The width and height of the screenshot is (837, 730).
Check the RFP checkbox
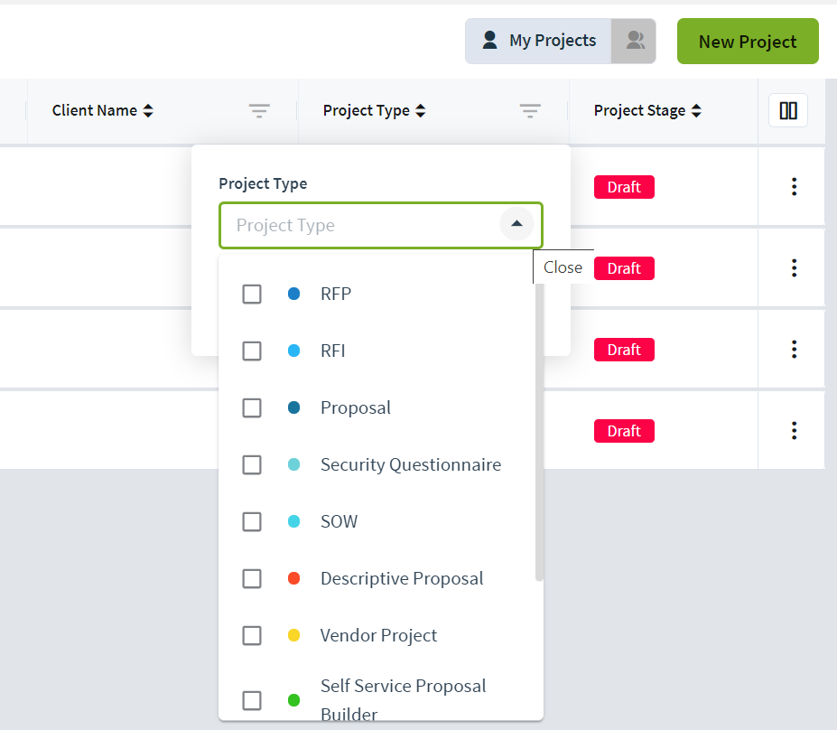pos(252,294)
